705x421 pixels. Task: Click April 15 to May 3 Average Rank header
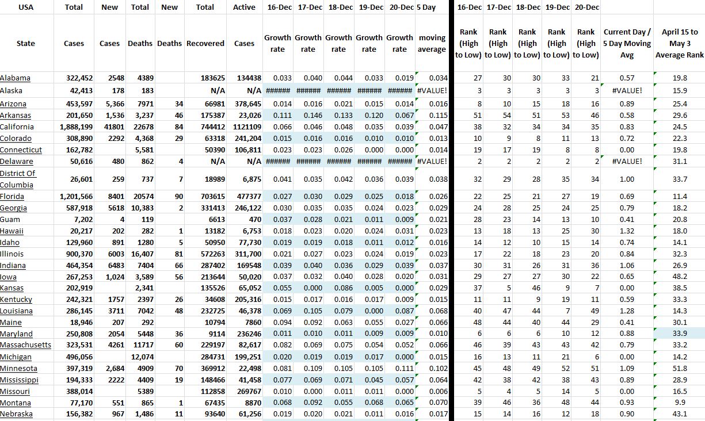[x=679, y=44]
